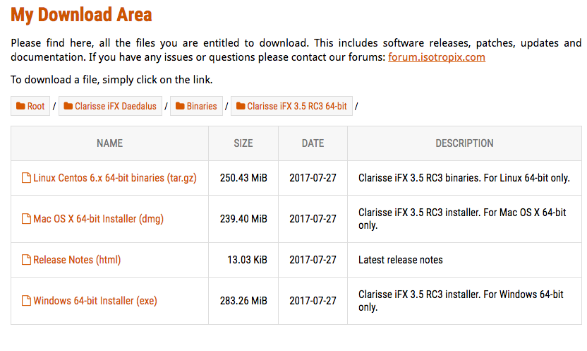587x351 pixels.
Task: Click the date in the Mac OS X row
Action: point(313,219)
